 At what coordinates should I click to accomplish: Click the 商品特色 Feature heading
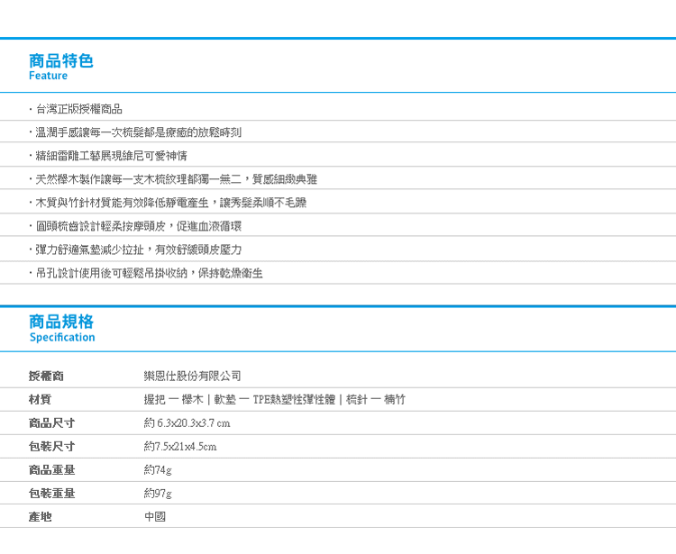(x=61, y=67)
